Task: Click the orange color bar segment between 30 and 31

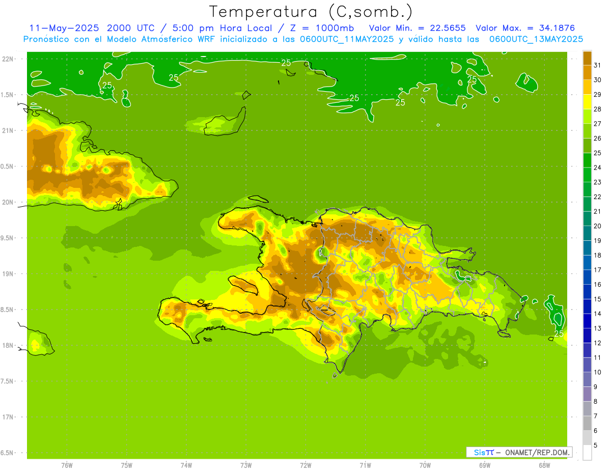Action: pos(587,72)
